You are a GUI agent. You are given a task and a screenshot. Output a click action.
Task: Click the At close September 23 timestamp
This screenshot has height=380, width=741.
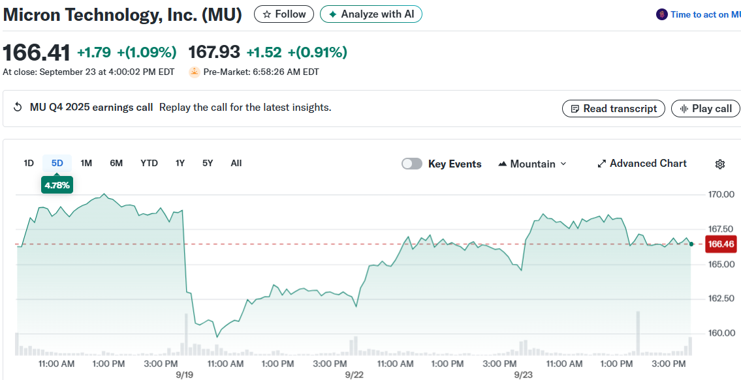[88, 72]
